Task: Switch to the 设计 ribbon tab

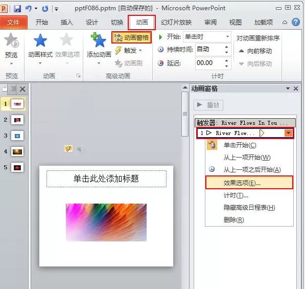Action: coord(92,22)
